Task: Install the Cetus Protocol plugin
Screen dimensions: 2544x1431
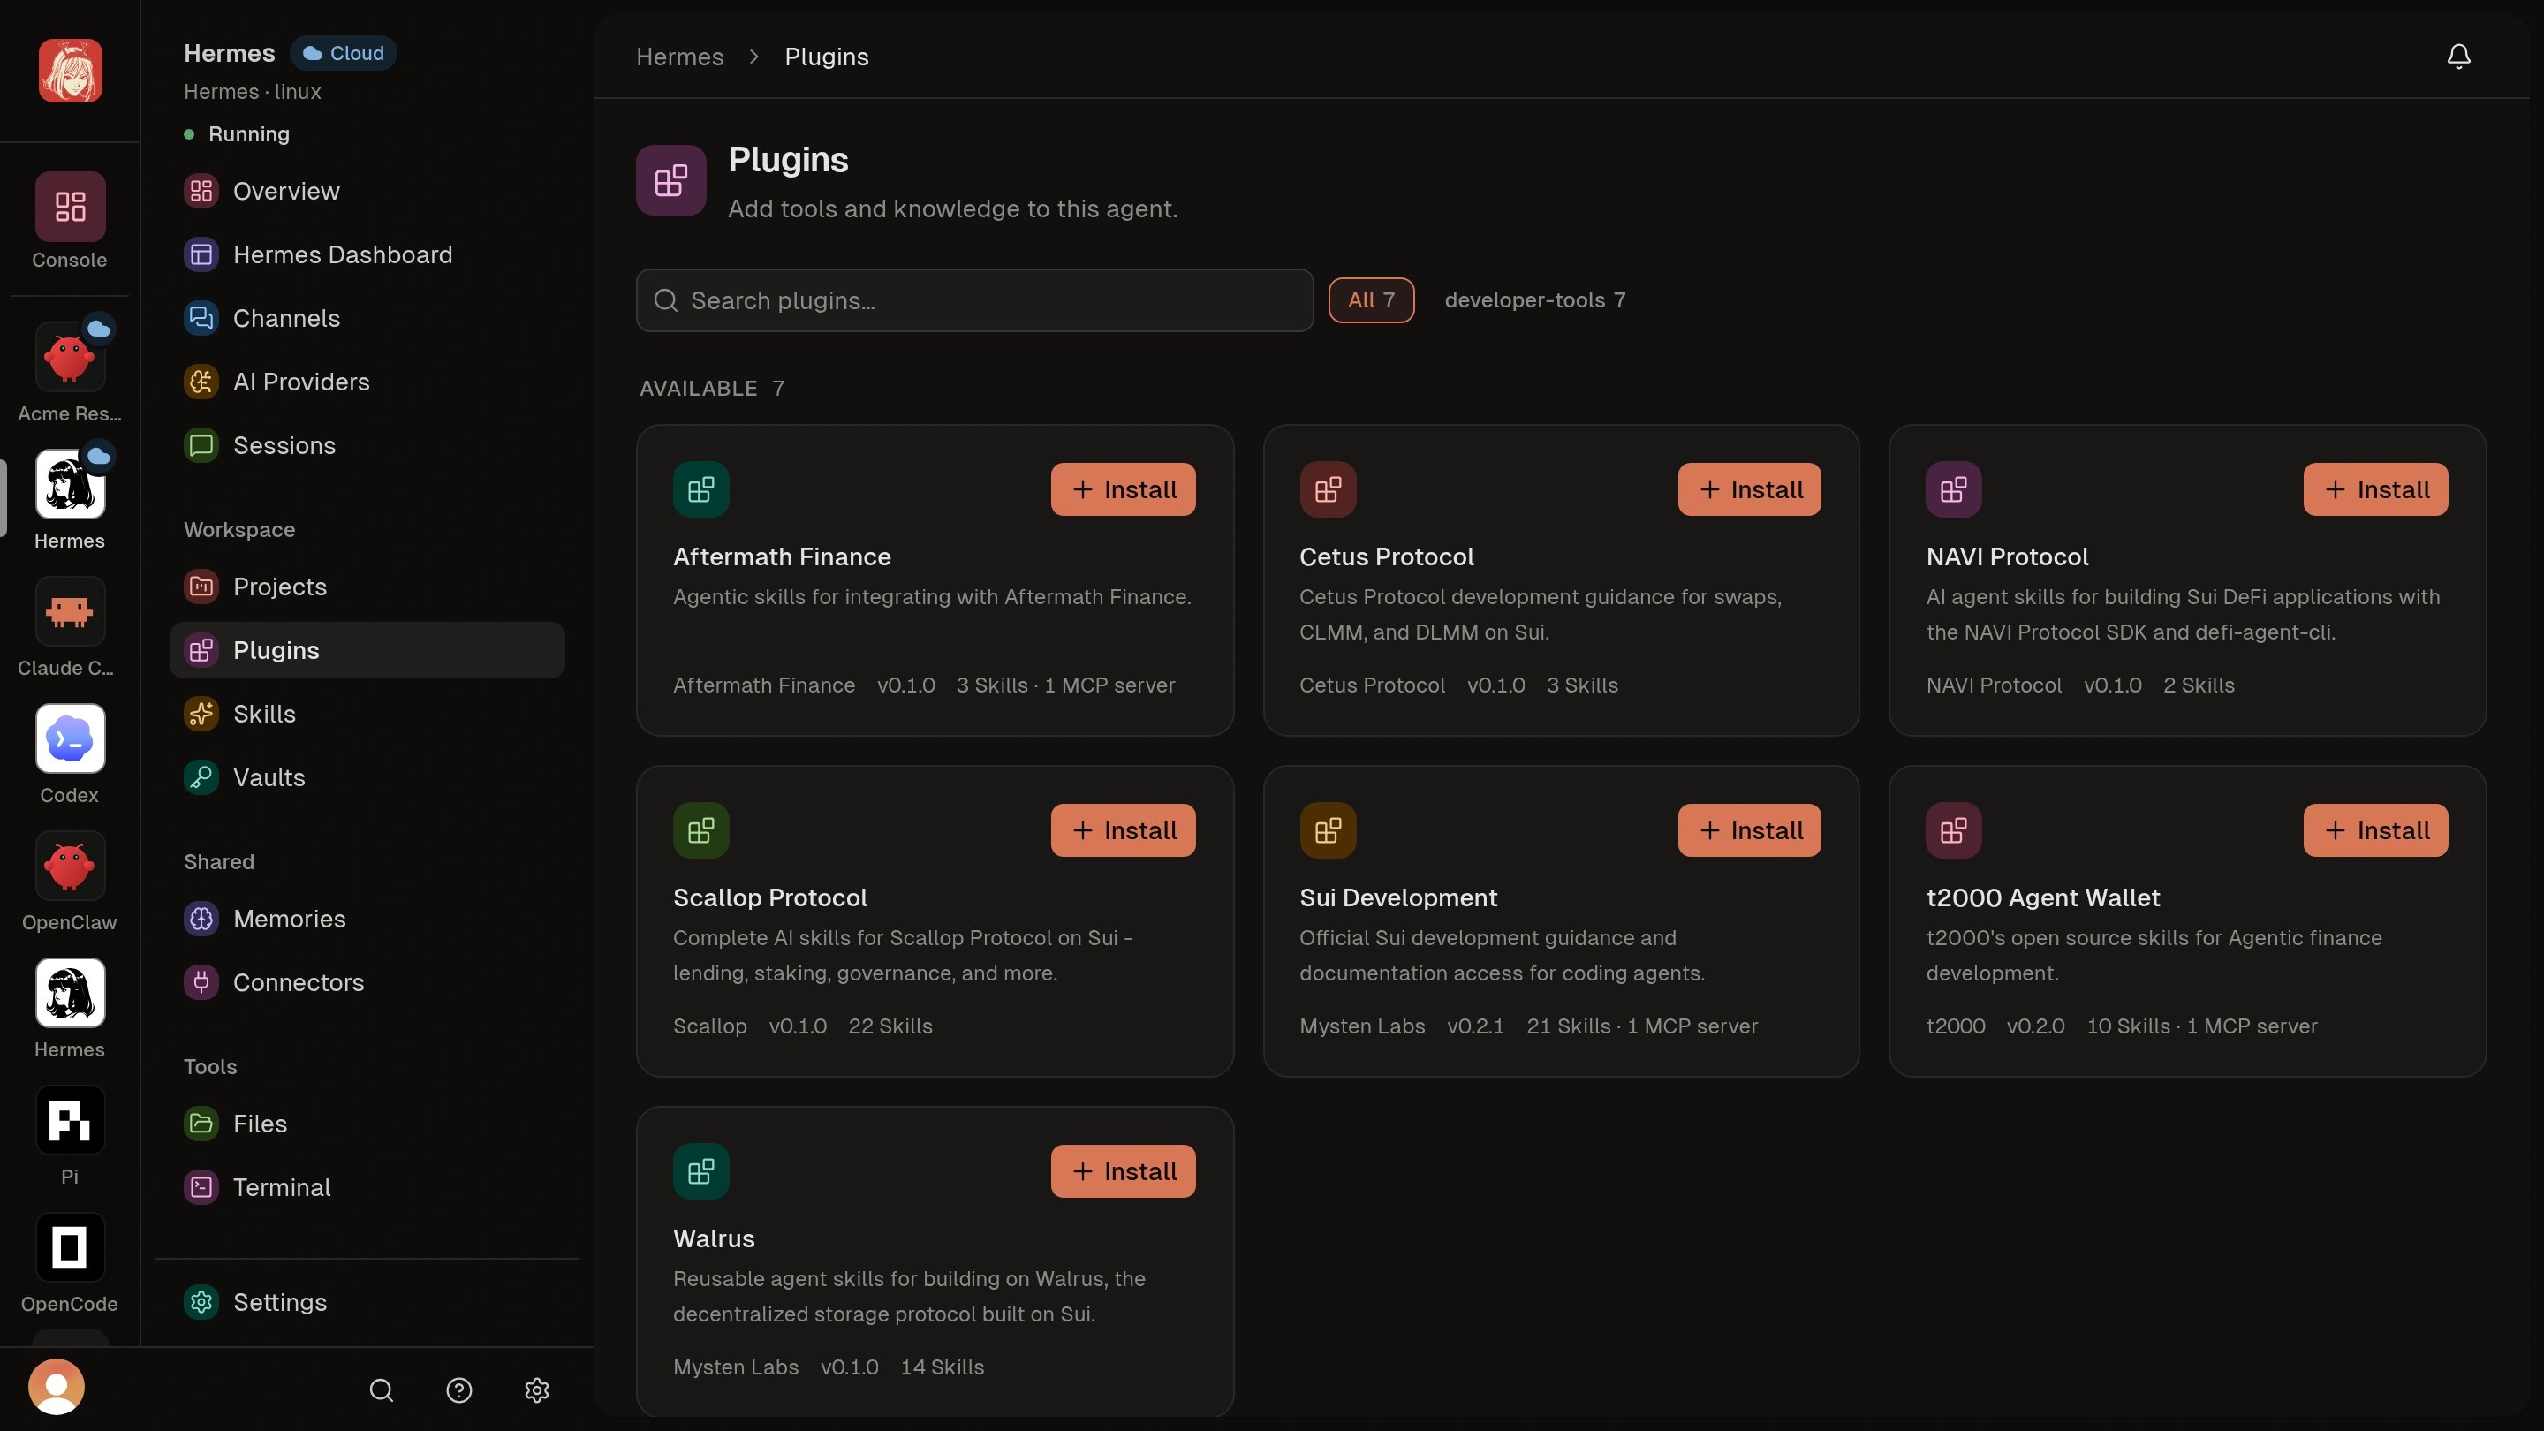Action: click(x=1749, y=490)
